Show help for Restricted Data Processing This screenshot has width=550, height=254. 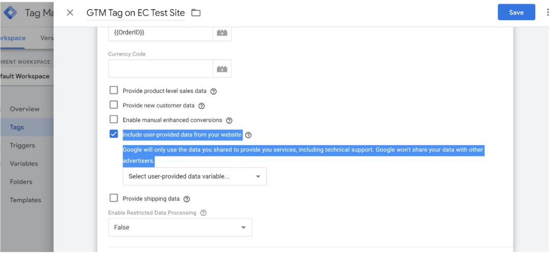point(203,213)
